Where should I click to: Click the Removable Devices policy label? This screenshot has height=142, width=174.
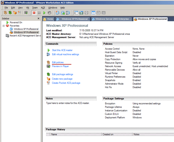click(x=115, y=70)
